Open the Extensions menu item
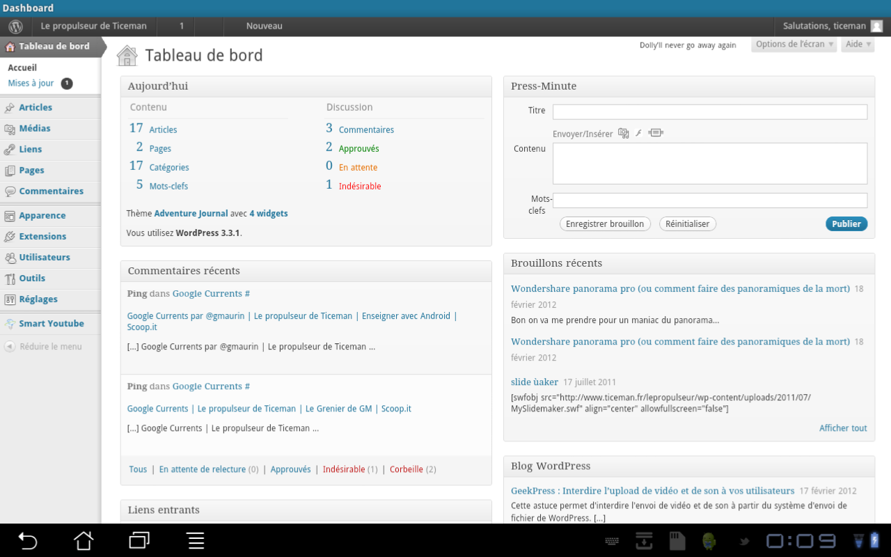Screen dimensions: 891x557 coord(42,237)
